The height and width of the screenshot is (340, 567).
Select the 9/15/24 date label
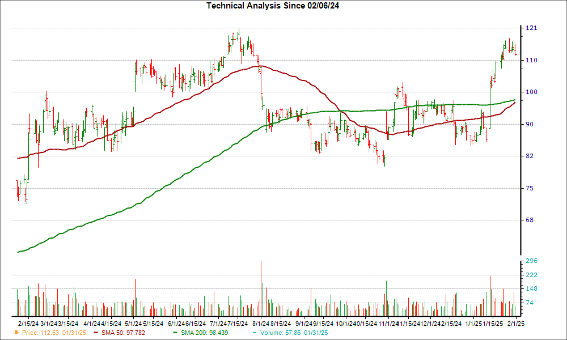(323, 324)
